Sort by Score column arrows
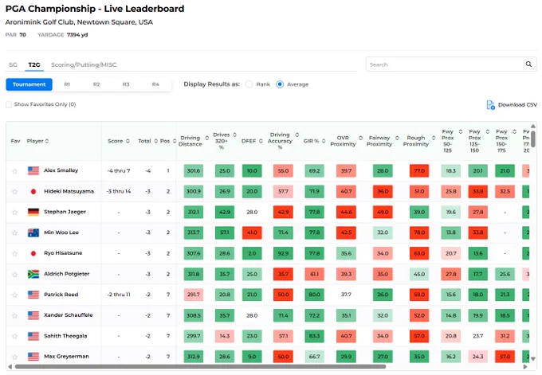This screenshot has height=375, width=542. (x=128, y=141)
